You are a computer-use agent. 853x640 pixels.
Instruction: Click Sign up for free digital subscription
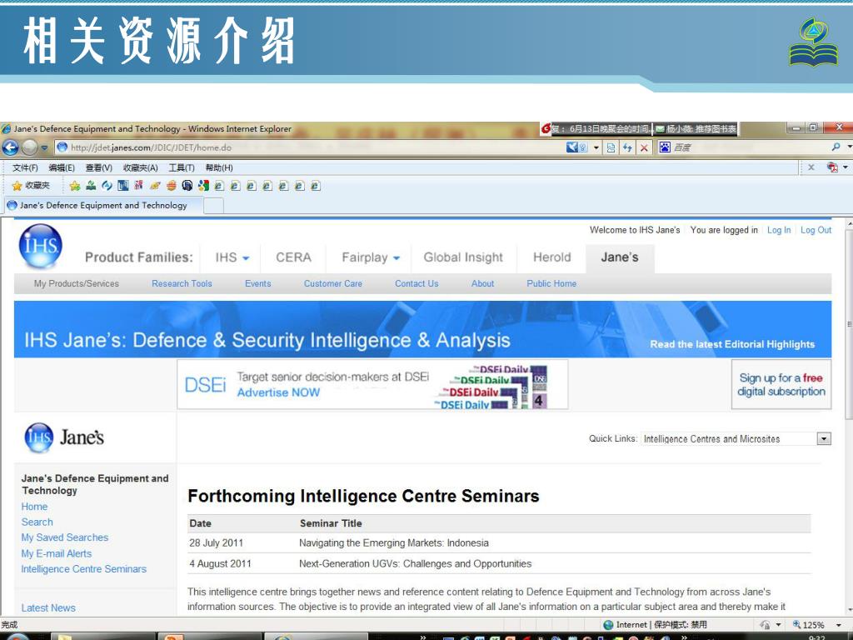pyautogui.click(x=781, y=385)
